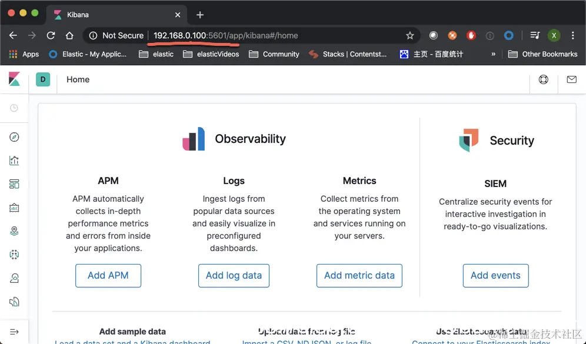Open the Community bookmarks folder
586x344 pixels.
(x=274, y=54)
